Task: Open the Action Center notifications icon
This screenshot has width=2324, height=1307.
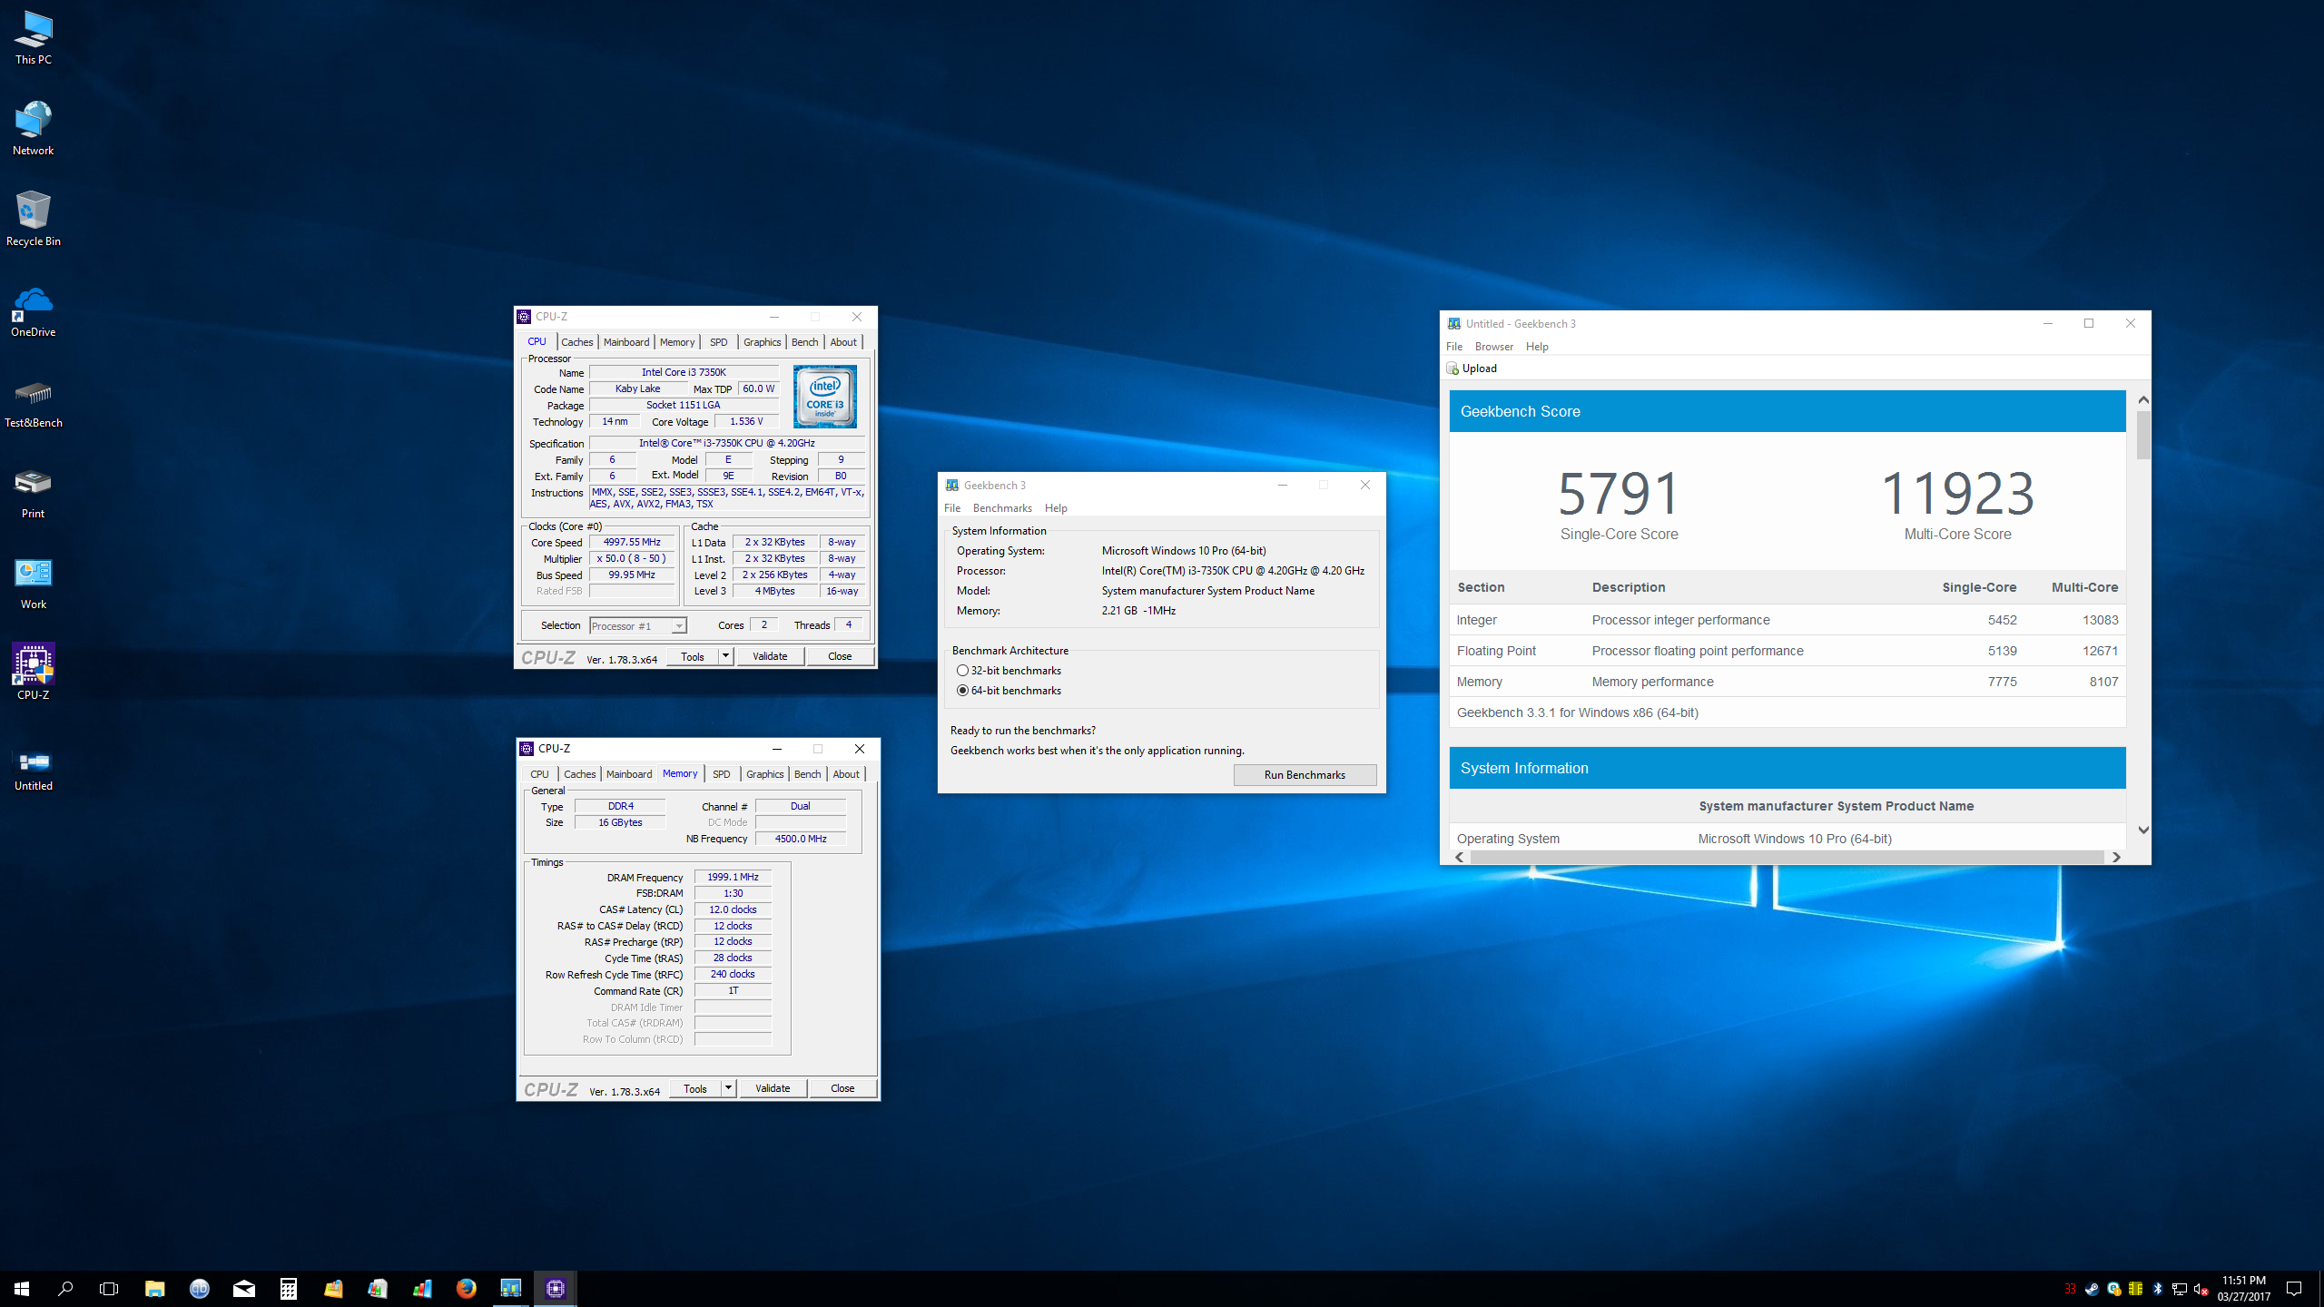Action: tap(2294, 1289)
